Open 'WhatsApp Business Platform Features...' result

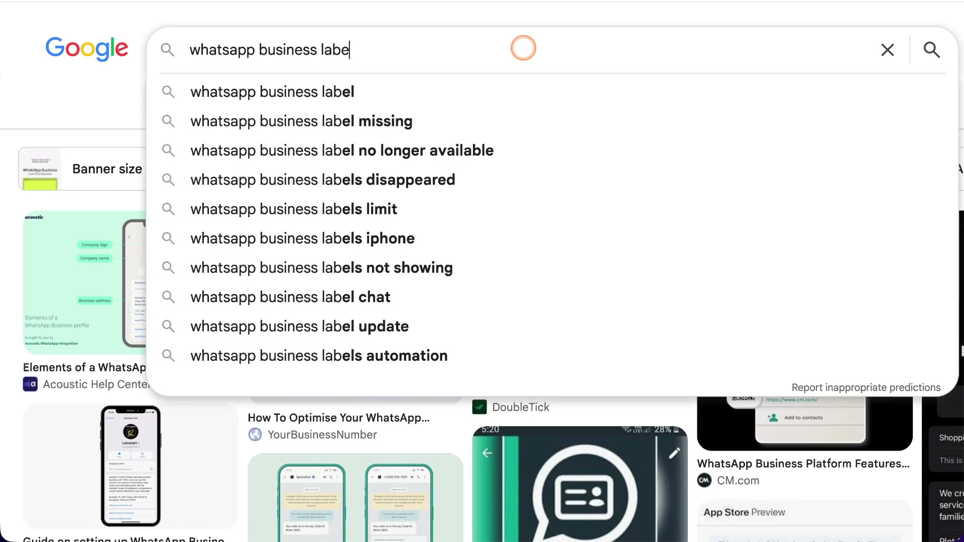pyautogui.click(x=803, y=464)
